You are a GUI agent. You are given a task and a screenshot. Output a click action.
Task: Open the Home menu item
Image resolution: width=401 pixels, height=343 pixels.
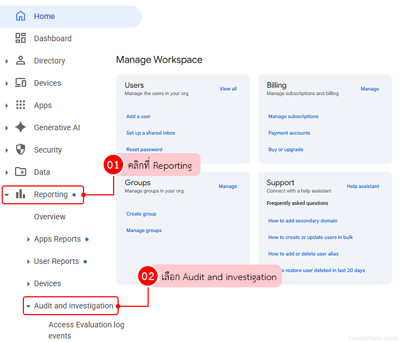pos(71,16)
